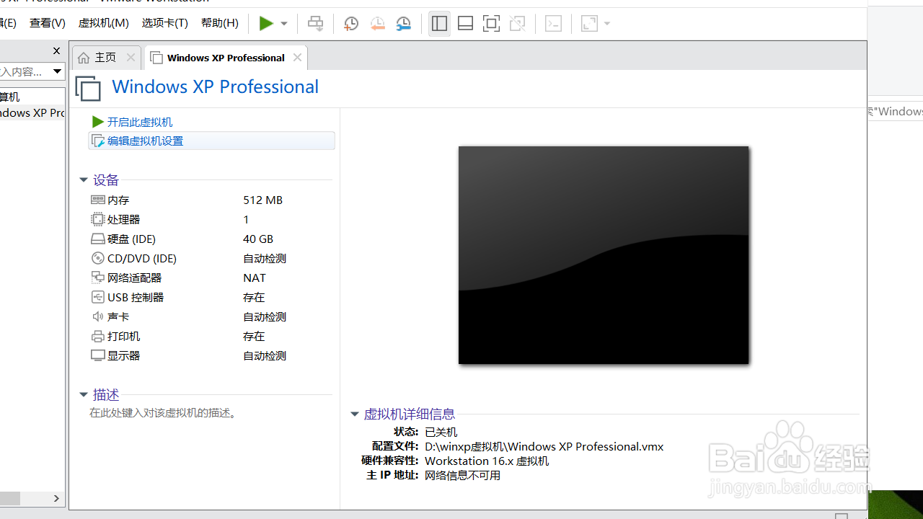Select the 内存 device label
The width and height of the screenshot is (923, 519).
(118, 200)
